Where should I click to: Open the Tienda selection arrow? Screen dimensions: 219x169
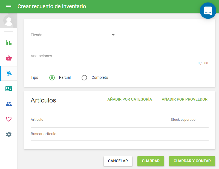click(113, 35)
